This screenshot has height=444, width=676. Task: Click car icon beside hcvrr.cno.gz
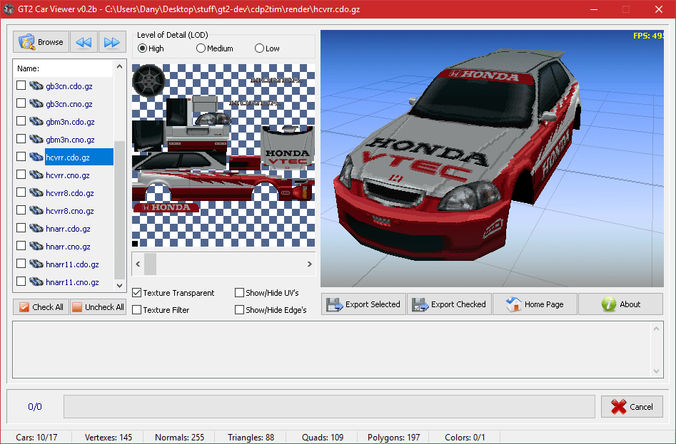pyautogui.click(x=36, y=175)
